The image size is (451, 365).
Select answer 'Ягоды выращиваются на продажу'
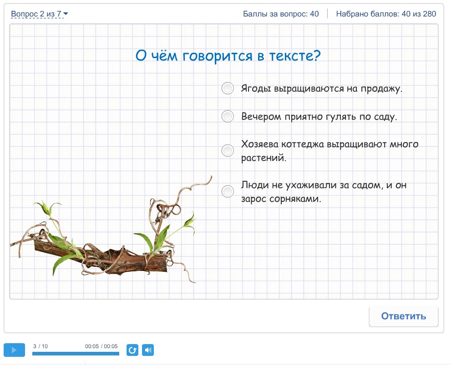coord(228,88)
